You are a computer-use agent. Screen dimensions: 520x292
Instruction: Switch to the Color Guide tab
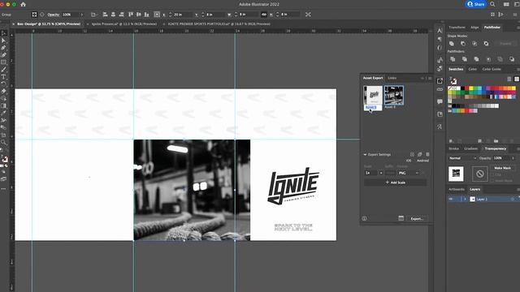point(492,69)
